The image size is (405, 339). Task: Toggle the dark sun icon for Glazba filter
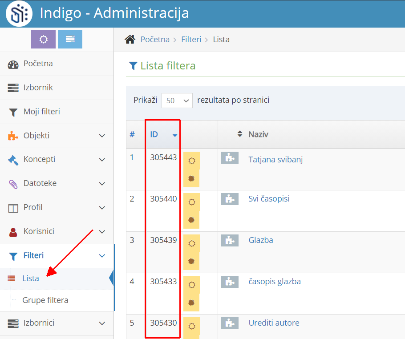point(191,262)
